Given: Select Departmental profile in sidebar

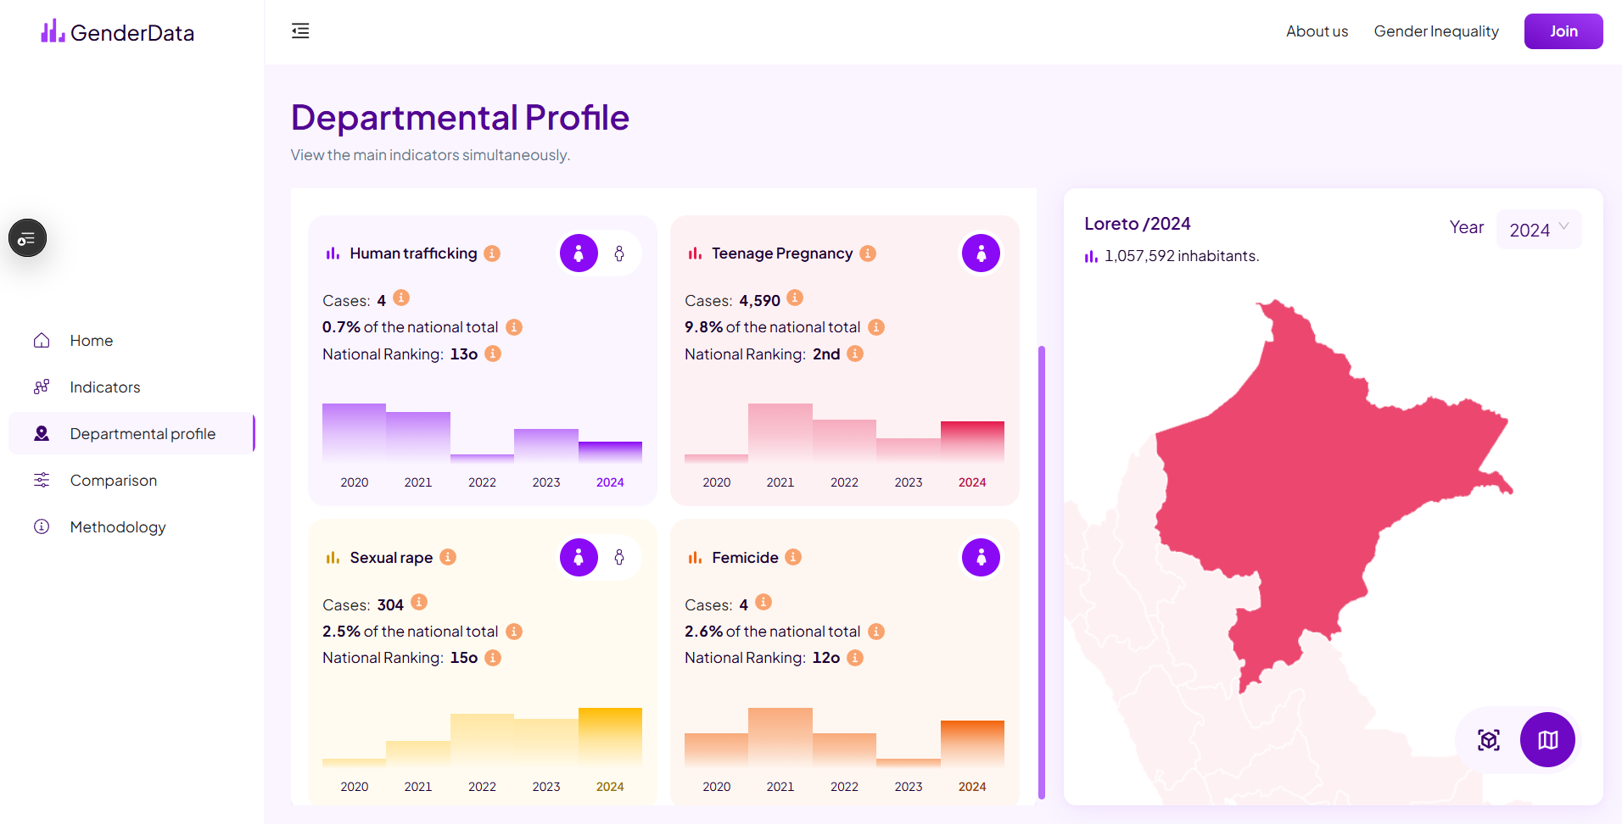Looking at the screenshot, I should (x=131, y=434).
